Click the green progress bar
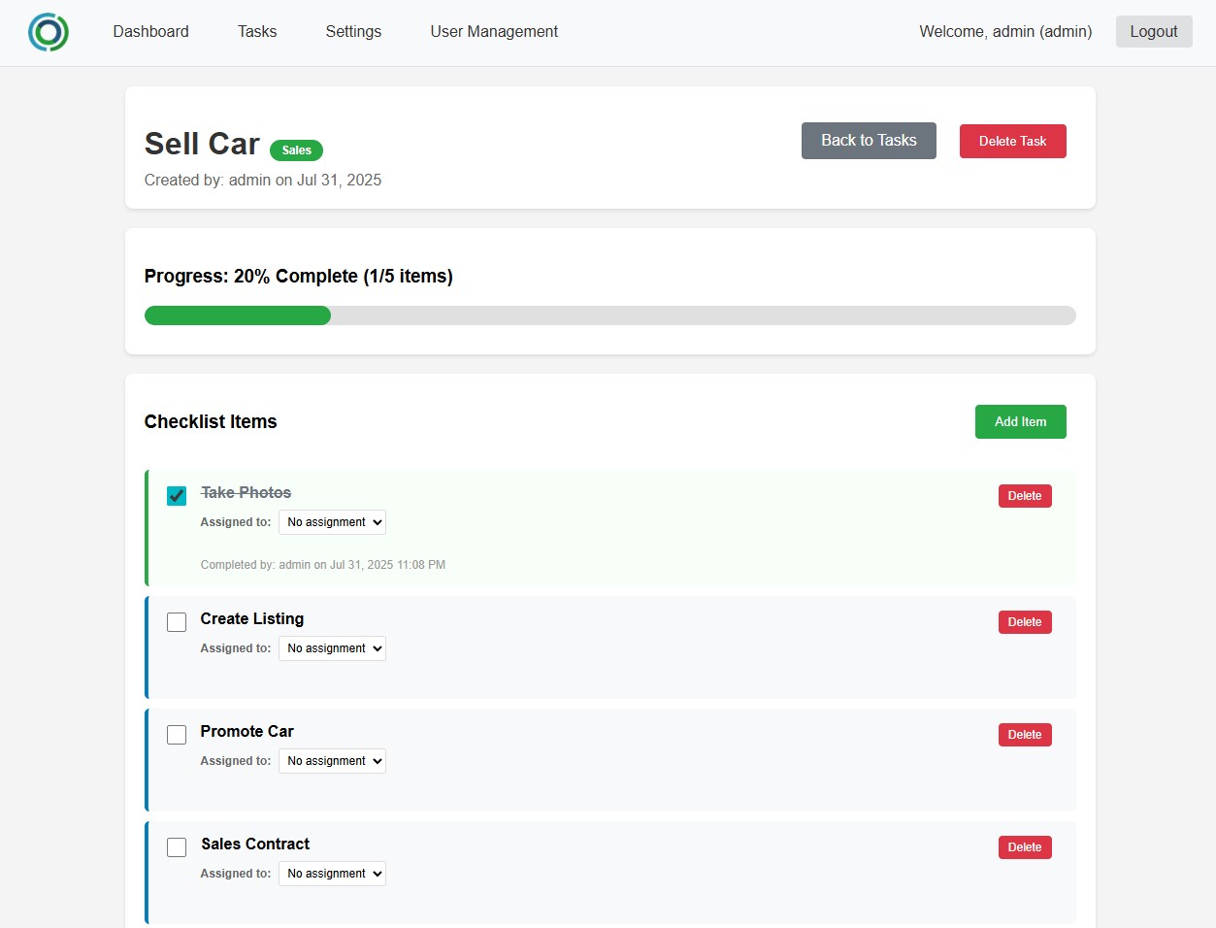This screenshot has height=928, width=1216. coord(238,315)
